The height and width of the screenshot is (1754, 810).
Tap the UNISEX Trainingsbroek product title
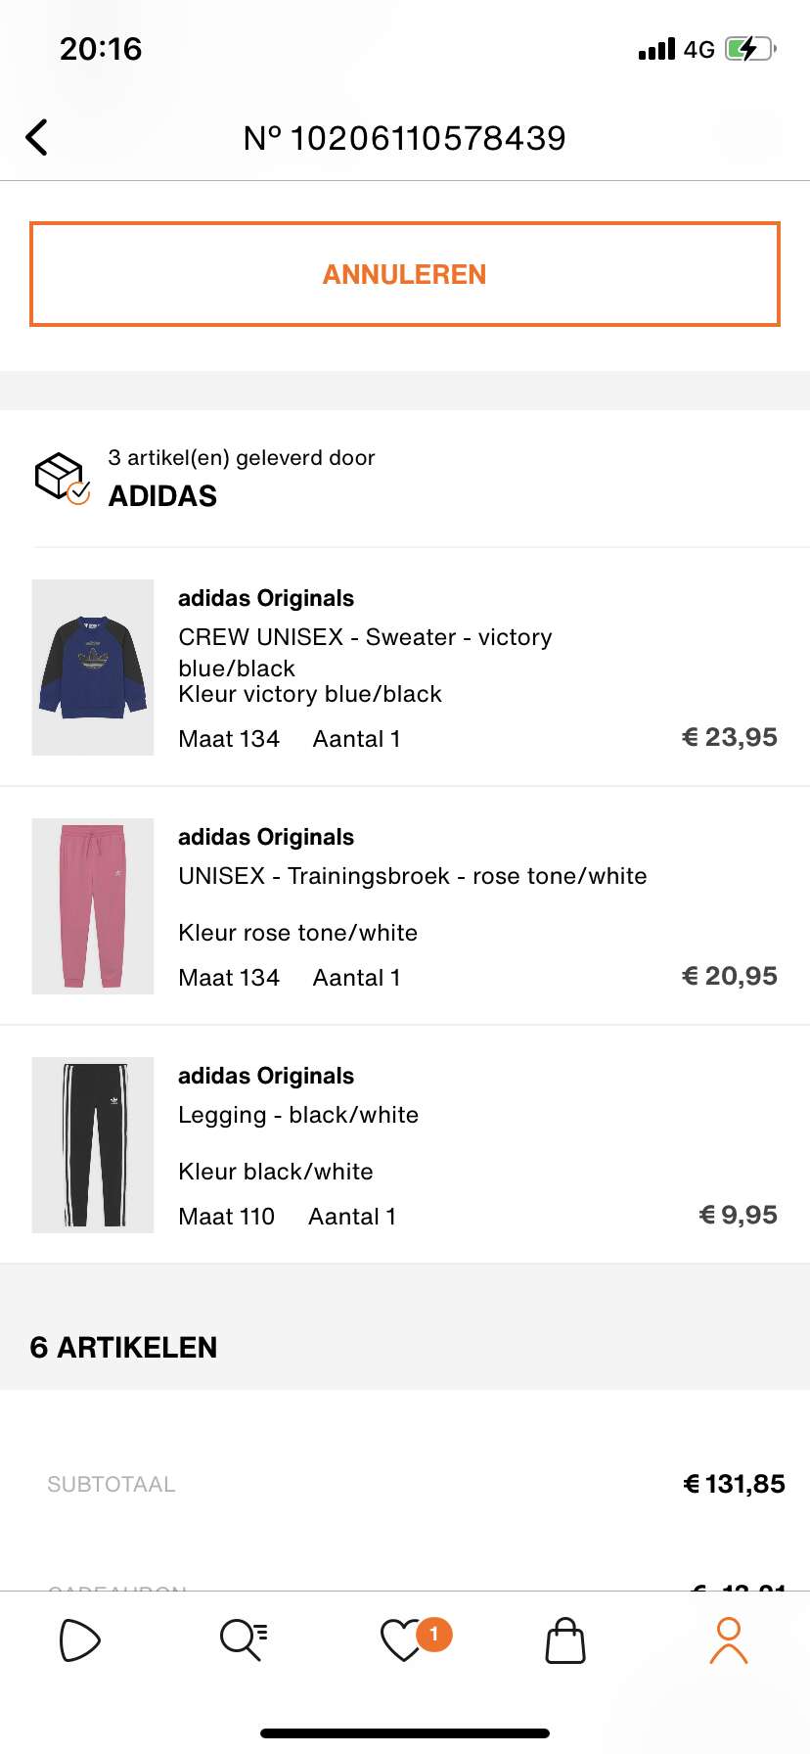coord(412,876)
